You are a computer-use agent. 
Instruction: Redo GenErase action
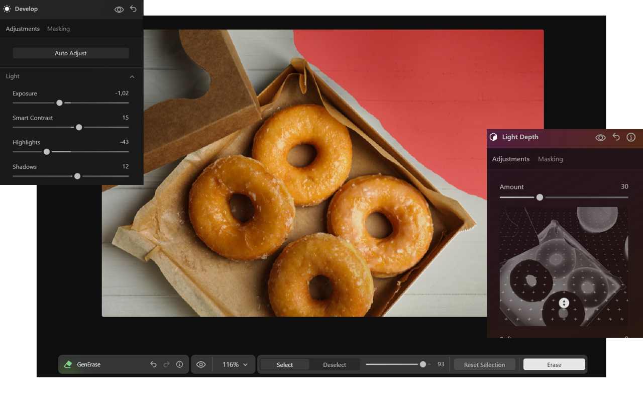(x=166, y=364)
